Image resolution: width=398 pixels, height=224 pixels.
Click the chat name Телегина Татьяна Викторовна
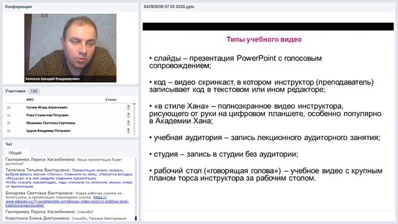click(38, 170)
